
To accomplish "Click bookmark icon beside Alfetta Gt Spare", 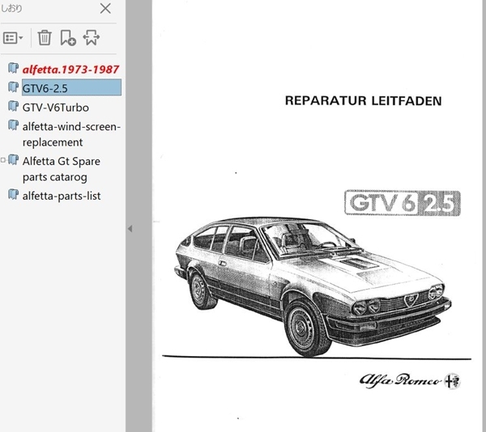I will click(13, 159).
